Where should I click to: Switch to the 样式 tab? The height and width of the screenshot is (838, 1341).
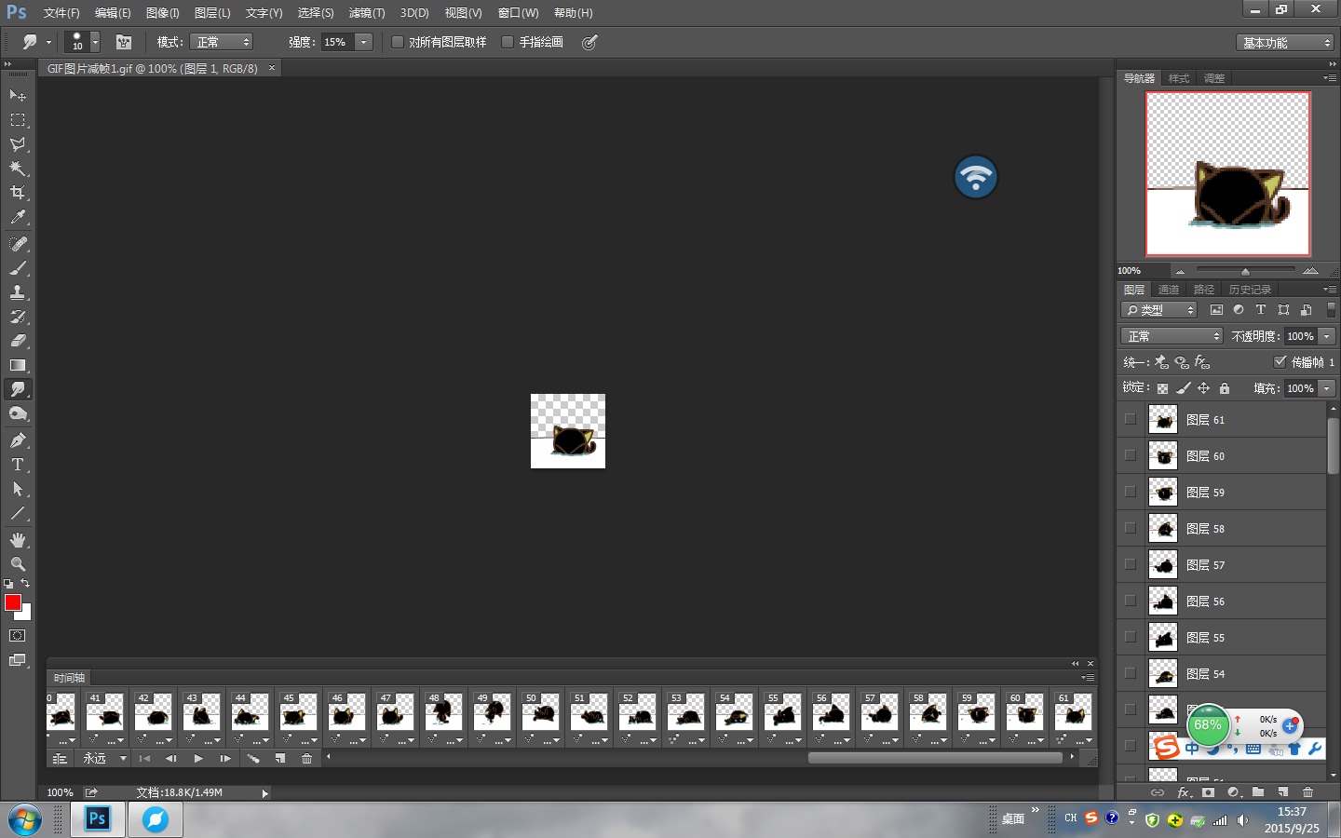click(x=1179, y=78)
